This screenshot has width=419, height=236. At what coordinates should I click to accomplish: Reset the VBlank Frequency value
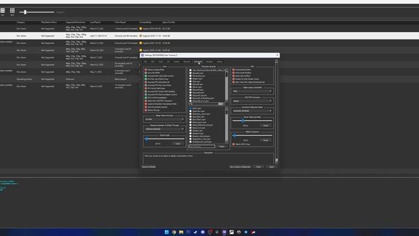(266, 140)
